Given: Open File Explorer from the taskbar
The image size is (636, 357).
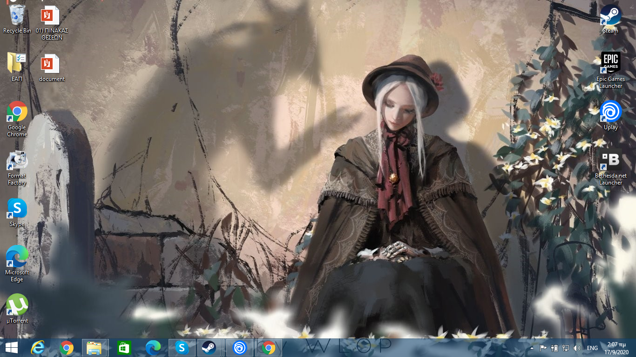Looking at the screenshot, I should click(x=95, y=348).
